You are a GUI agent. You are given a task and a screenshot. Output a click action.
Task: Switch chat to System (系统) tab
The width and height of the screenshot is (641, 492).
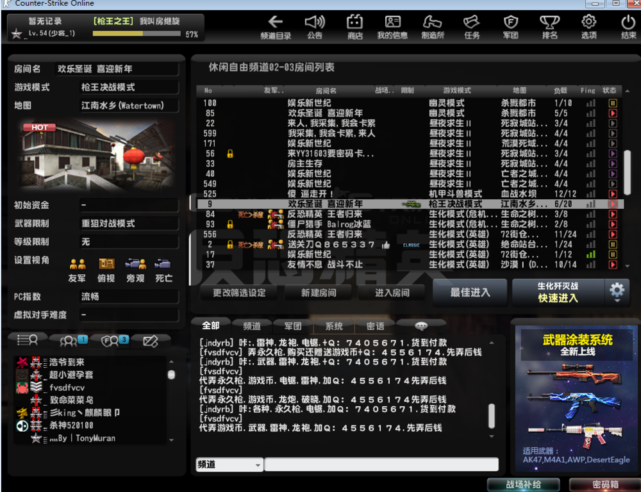pyautogui.click(x=334, y=326)
